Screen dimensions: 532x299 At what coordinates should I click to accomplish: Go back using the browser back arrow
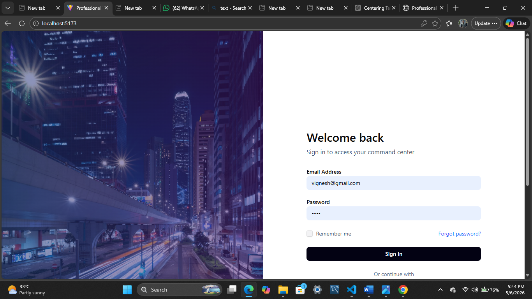tap(8, 23)
